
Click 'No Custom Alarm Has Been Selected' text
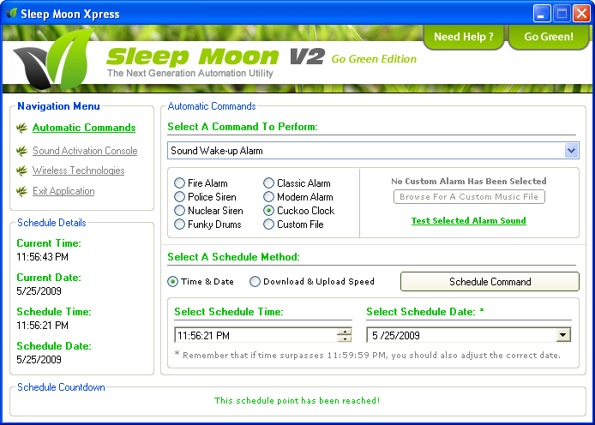pyautogui.click(x=469, y=181)
